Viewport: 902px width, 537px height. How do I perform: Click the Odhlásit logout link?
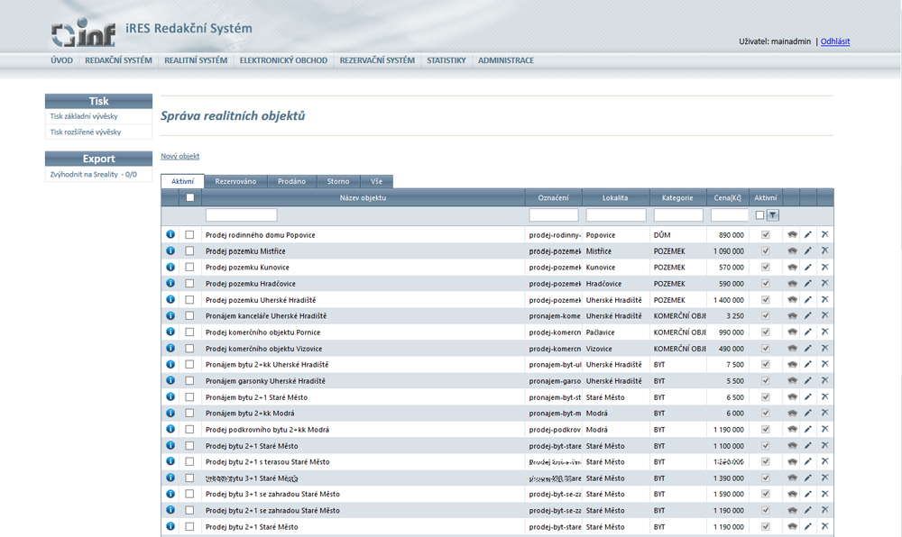[x=834, y=41]
